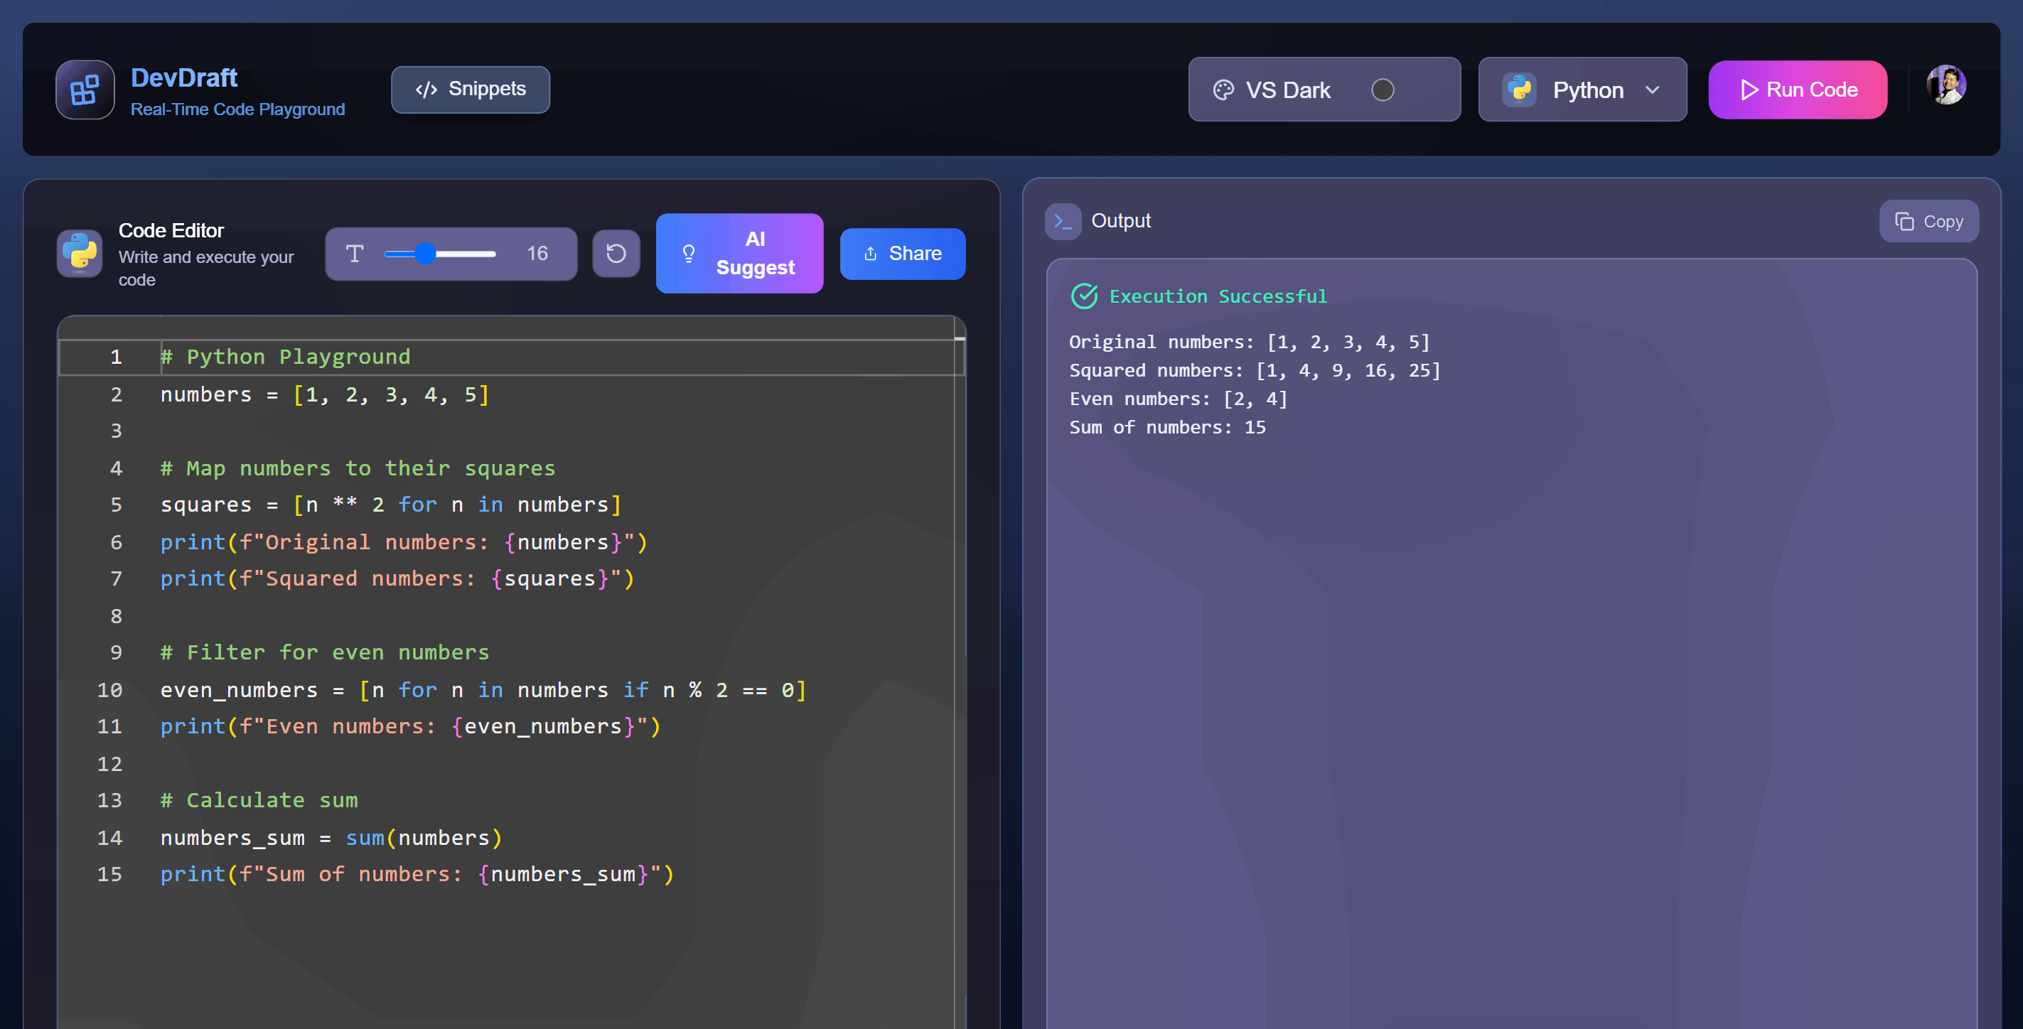Open the Python language dropdown
Image resolution: width=2023 pixels, height=1029 pixels.
click(1587, 90)
